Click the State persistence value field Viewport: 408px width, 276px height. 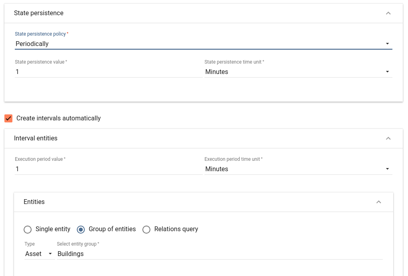point(108,72)
